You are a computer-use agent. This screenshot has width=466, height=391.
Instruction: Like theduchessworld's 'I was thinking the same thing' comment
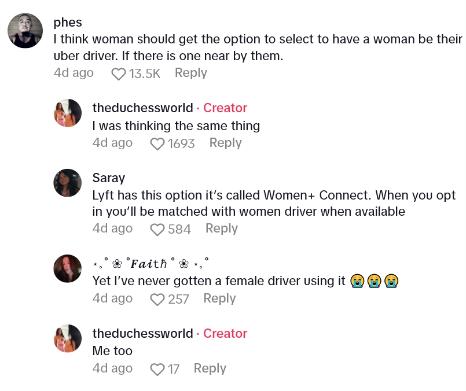(x=157, y=143)
